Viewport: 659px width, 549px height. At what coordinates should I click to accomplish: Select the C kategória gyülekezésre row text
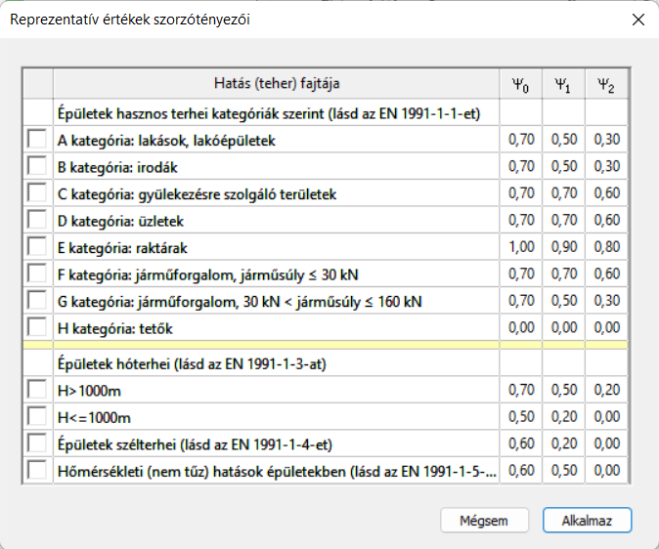coord(197,194)
